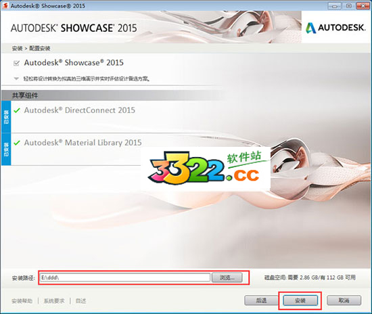This screenshot has width=372, height=314.
Task: Expand the Showcase description arrow
Action: click(16, 78)
